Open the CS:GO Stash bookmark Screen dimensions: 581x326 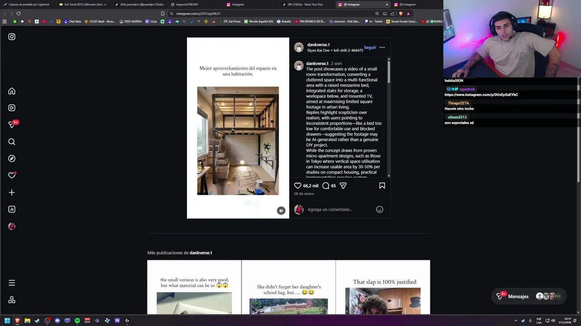click(100, 21)
